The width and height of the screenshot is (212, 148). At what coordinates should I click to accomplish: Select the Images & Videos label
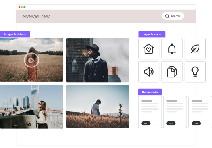point(15,34)
